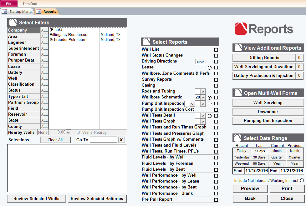Click the Startup Menu tab form icon
This screenshot has height=206, width=306.
(x=4, y=12)
